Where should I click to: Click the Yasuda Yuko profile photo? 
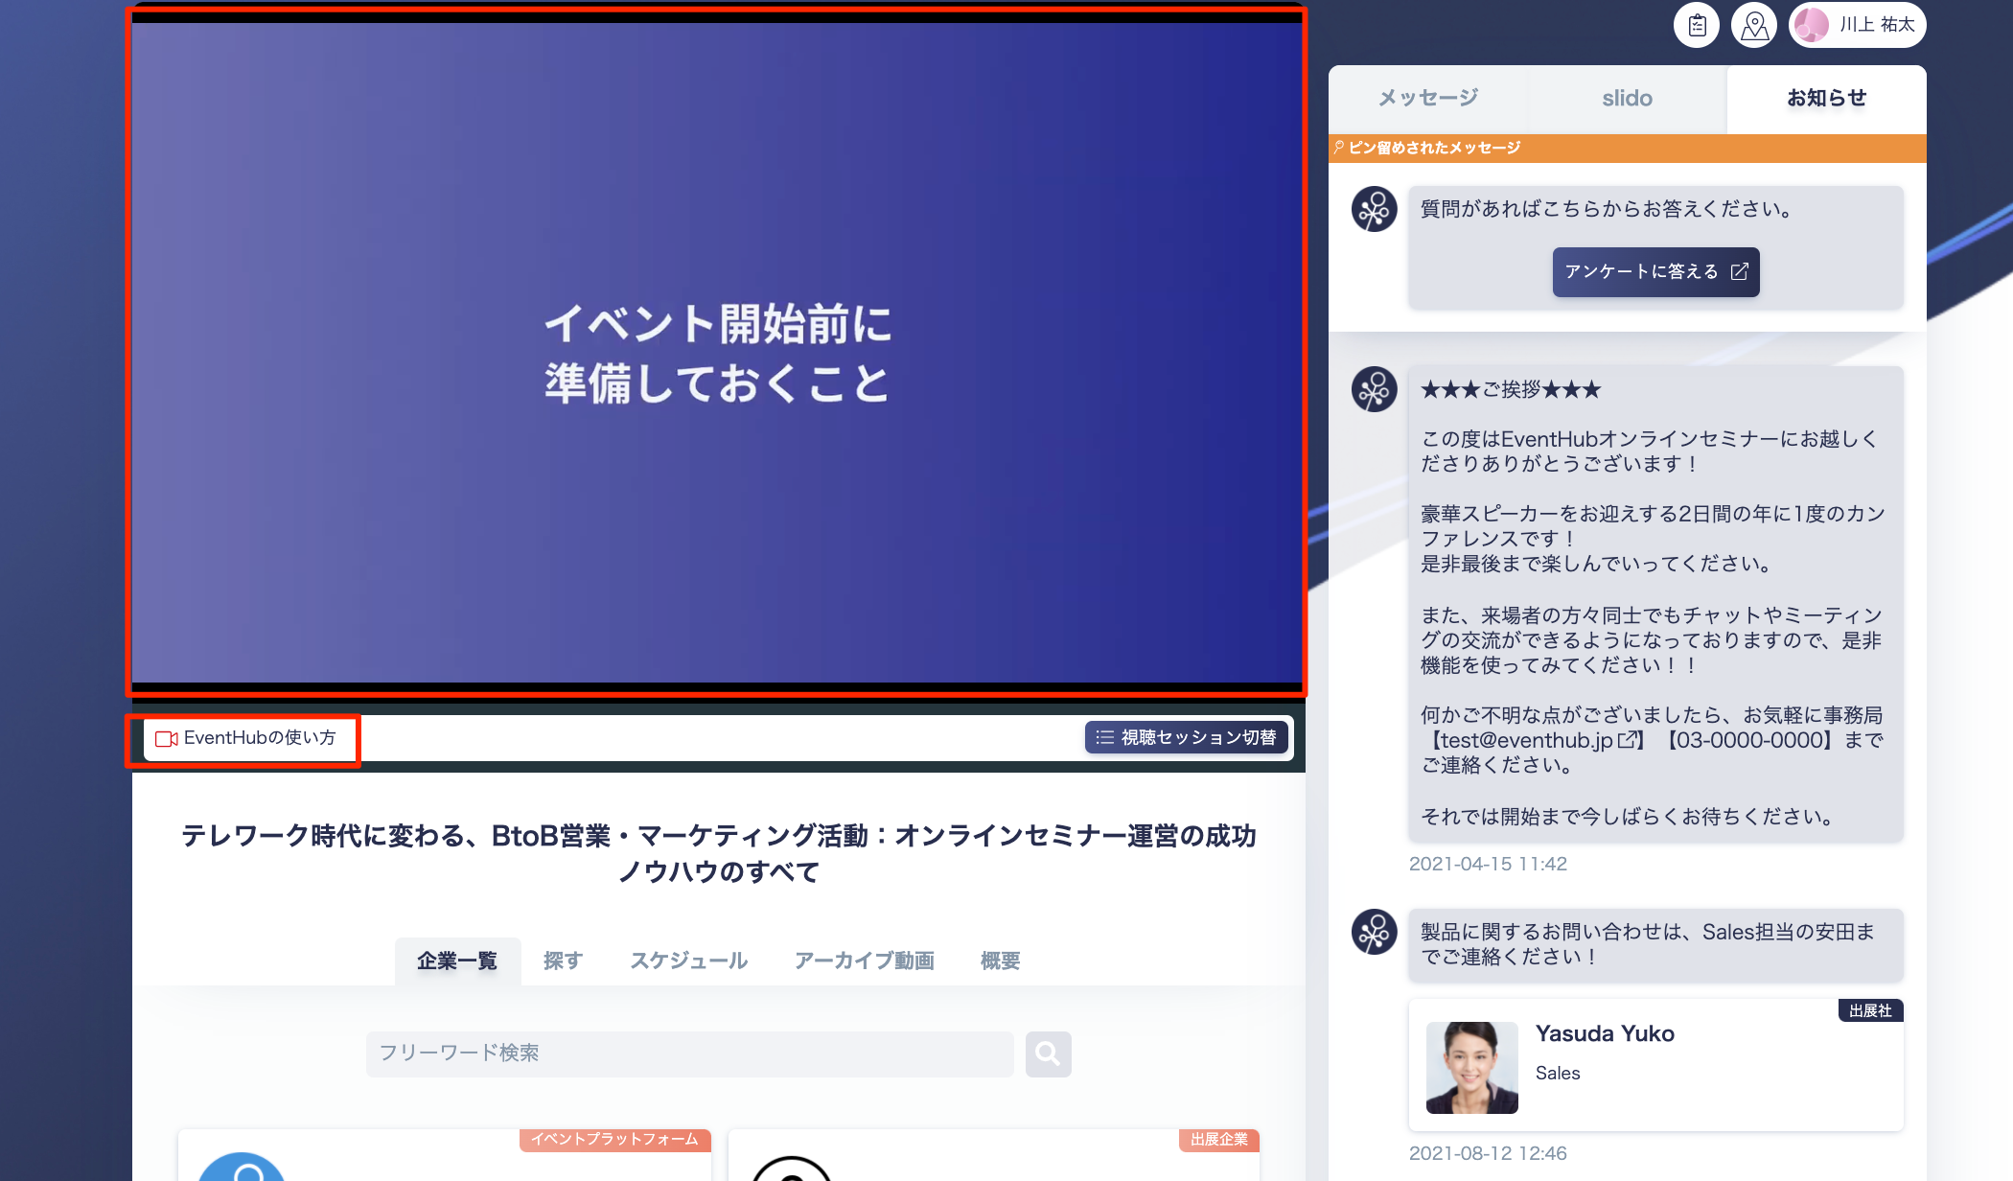1472,1067
